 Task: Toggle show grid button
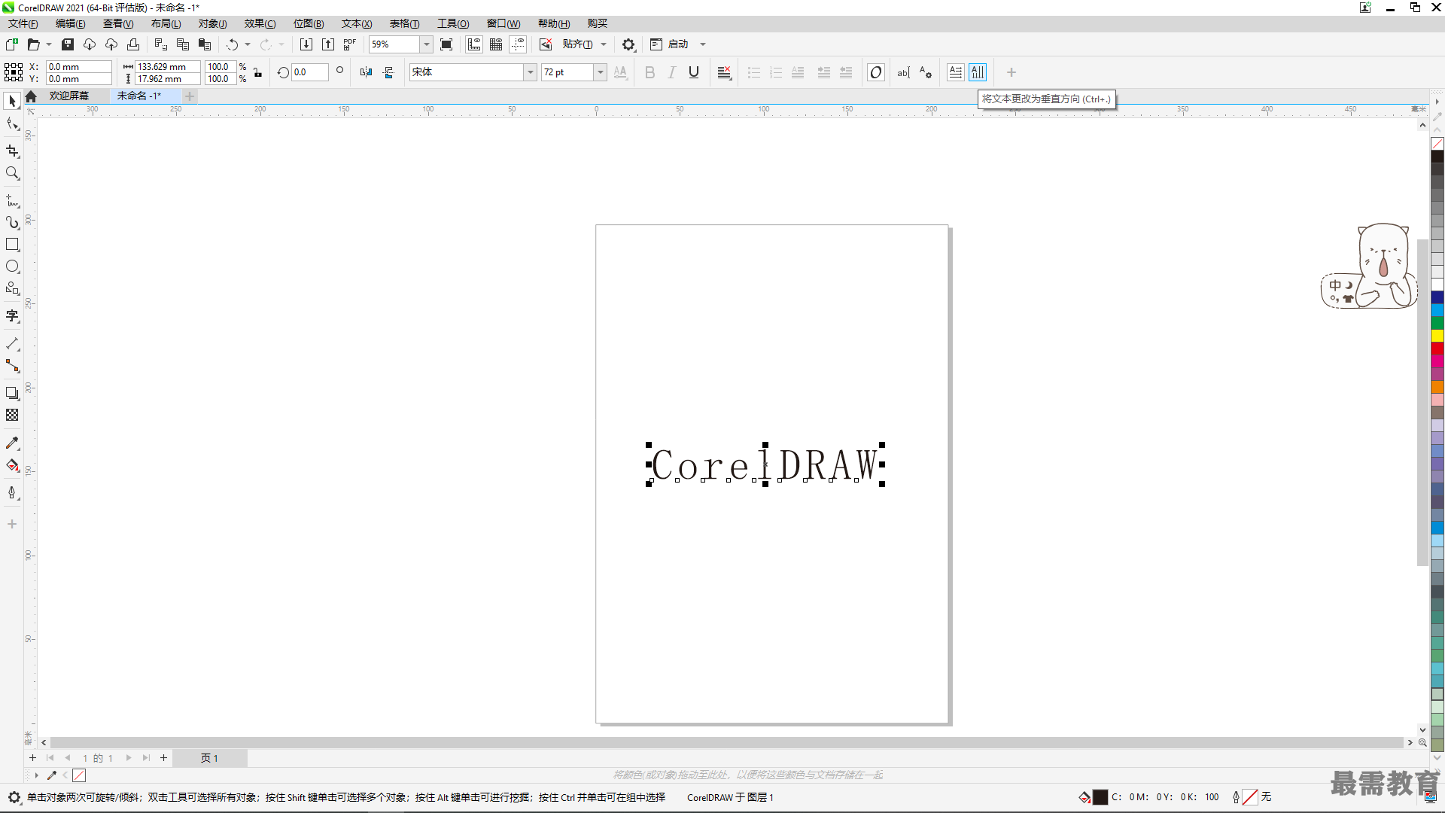(496, 44)
